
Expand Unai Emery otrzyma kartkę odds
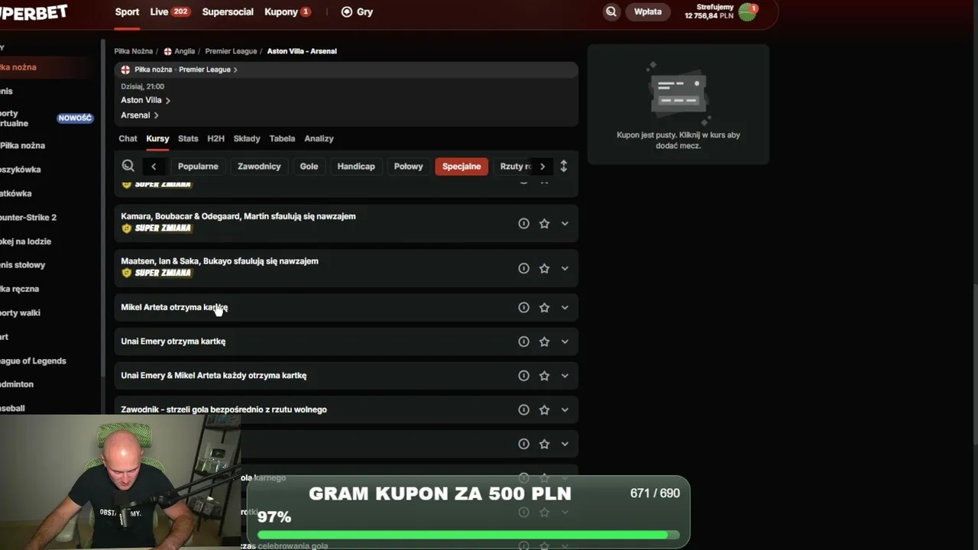pyautogui.click(x=565, y=341)
